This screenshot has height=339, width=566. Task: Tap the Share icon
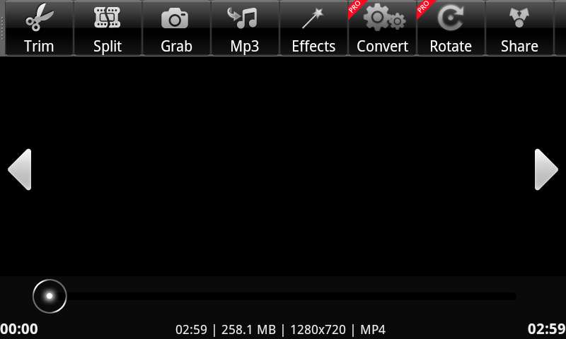pos(519,28)
